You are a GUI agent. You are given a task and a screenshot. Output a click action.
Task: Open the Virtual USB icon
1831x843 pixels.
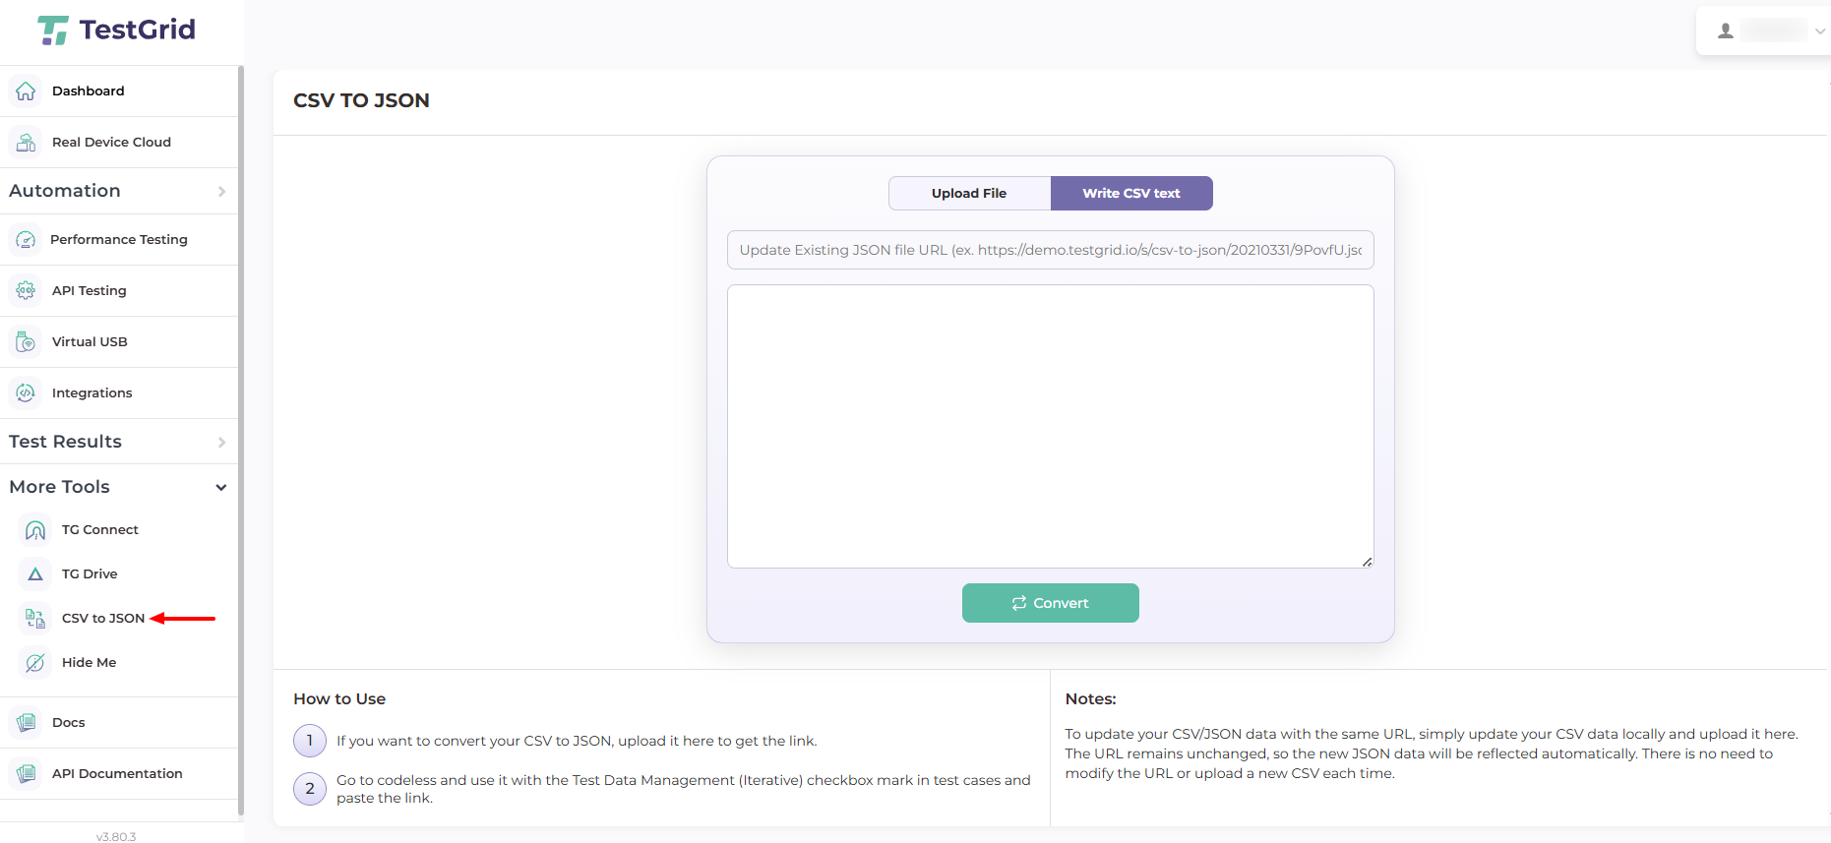(x=27, y=342)
